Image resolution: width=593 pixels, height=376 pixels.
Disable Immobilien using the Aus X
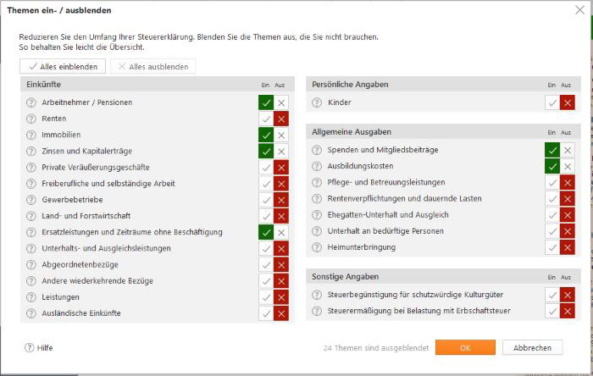point(281,135)
